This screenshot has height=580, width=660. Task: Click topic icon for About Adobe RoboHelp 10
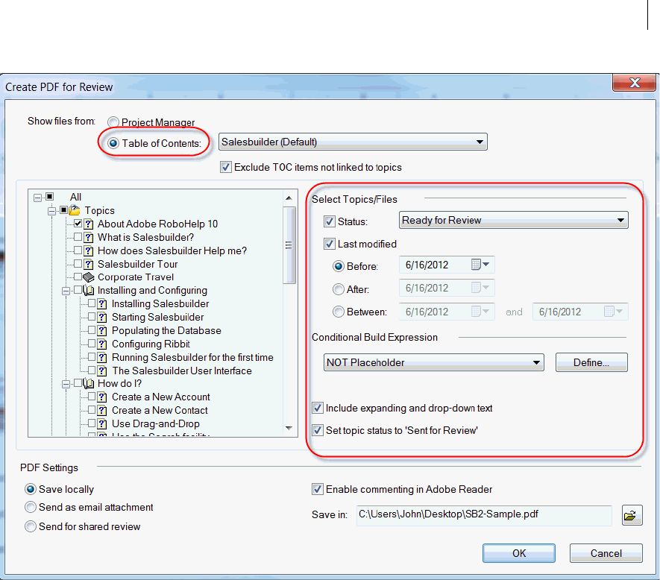pos(89,224)
